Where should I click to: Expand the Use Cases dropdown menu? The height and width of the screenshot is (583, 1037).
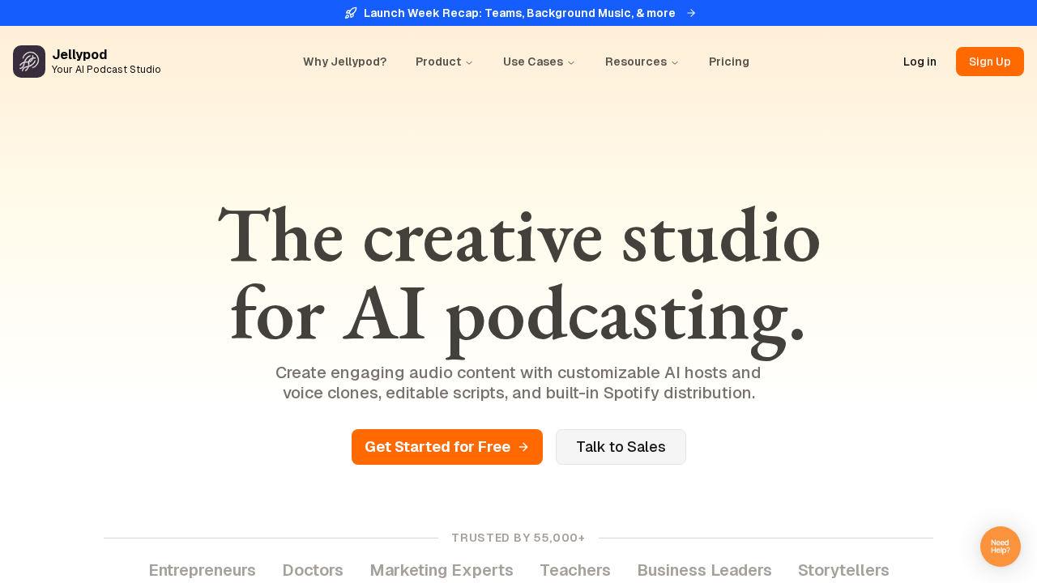pyautogui.click(x=539, y=62)
